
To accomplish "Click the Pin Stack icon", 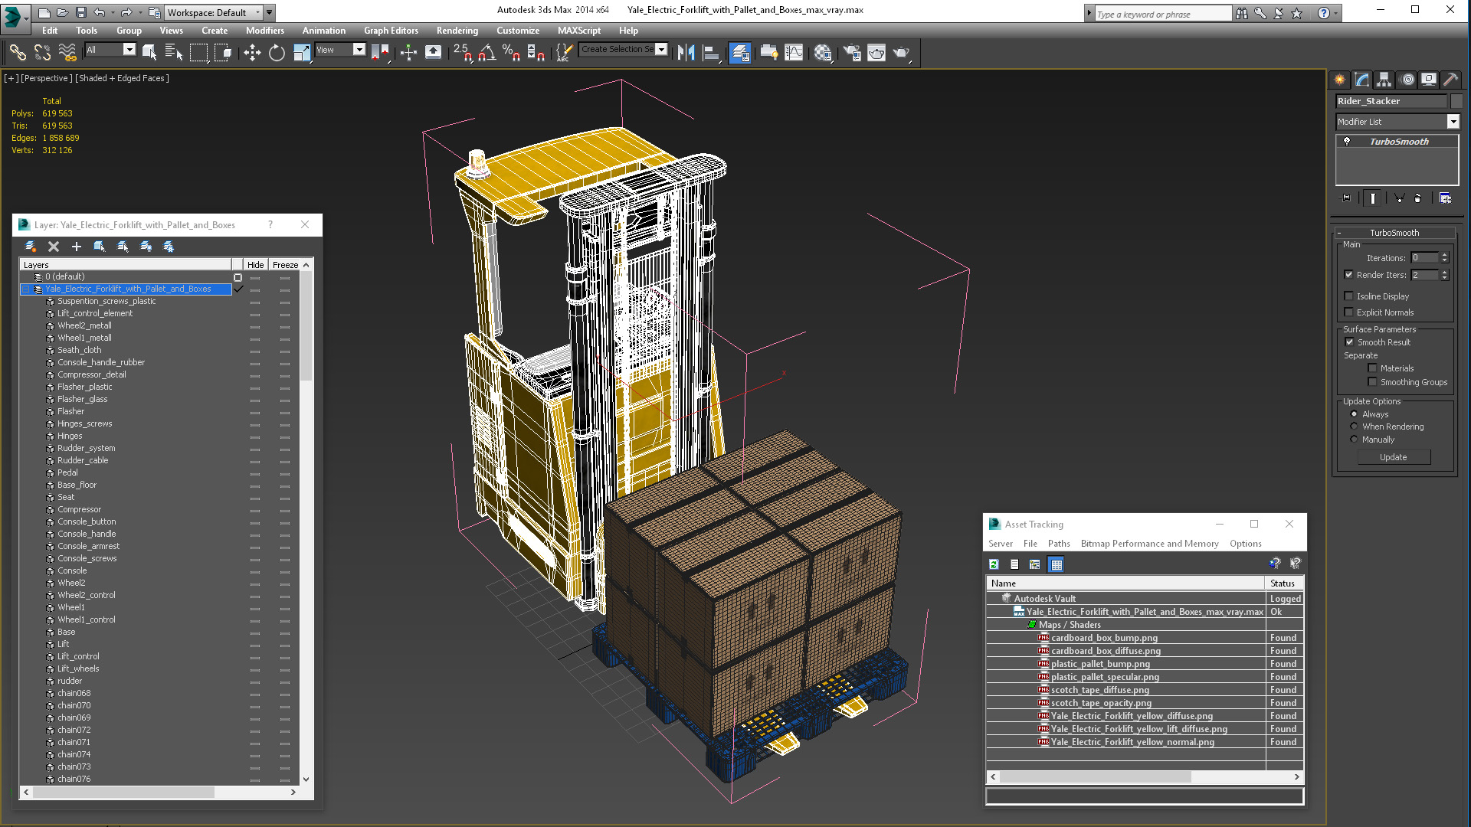I will (x=1346, y=198).
